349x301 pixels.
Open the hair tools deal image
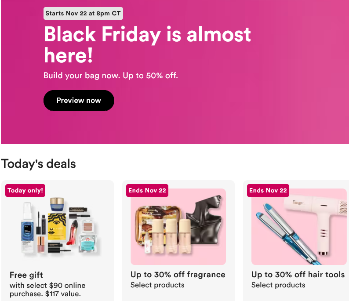[x=299, y=227]
